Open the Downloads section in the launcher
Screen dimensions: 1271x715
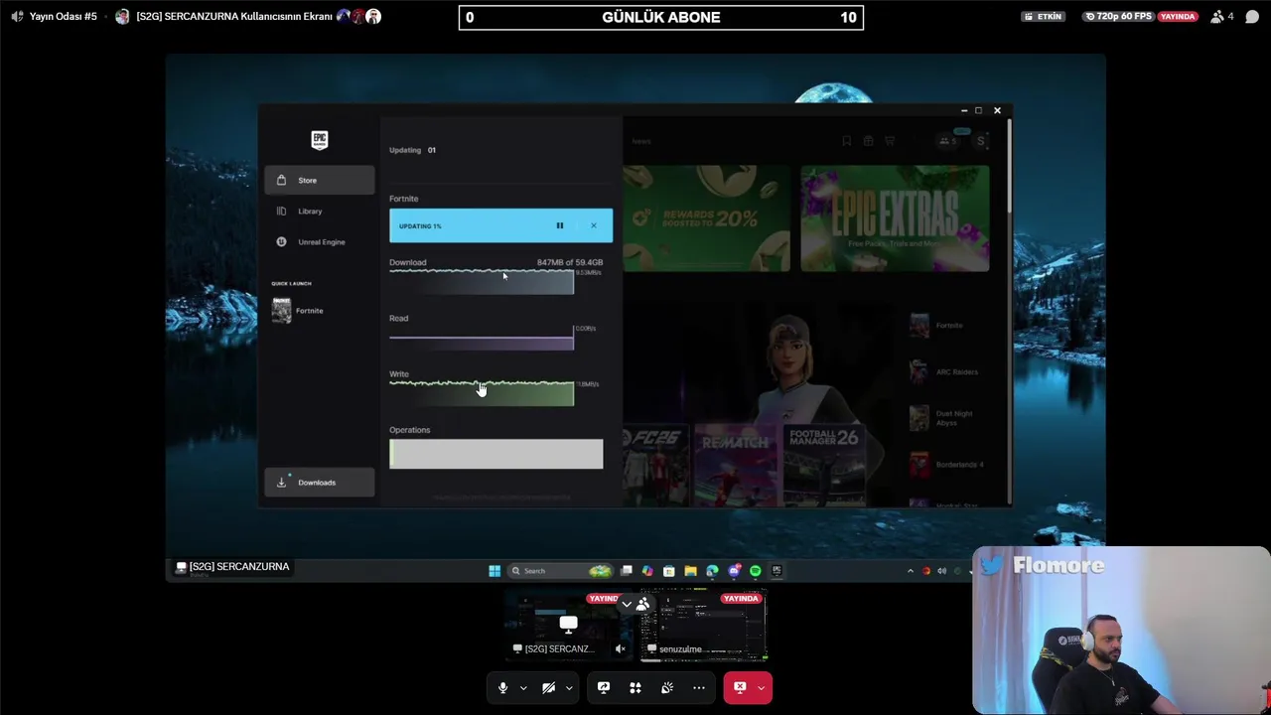(319, 482)
